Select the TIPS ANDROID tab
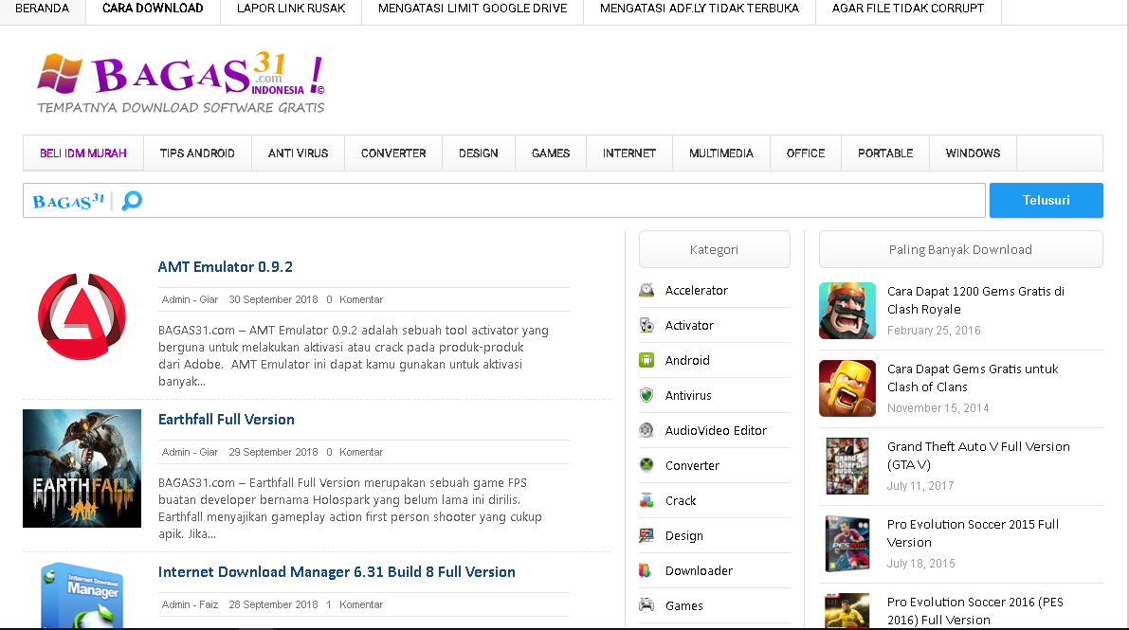This screenshot has width=1129, height=630. [197, 153]
